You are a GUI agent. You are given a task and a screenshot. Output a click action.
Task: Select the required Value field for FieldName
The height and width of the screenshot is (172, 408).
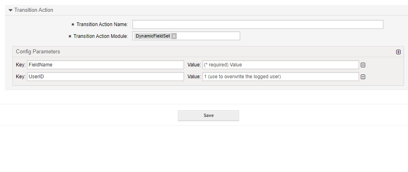pos(280,65)
